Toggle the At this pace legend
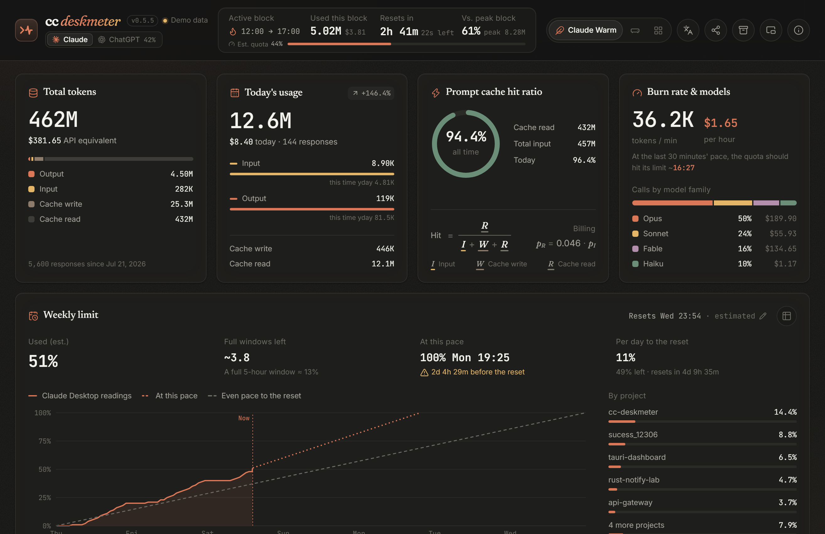825x534 pixels. (x=170, y=396)
